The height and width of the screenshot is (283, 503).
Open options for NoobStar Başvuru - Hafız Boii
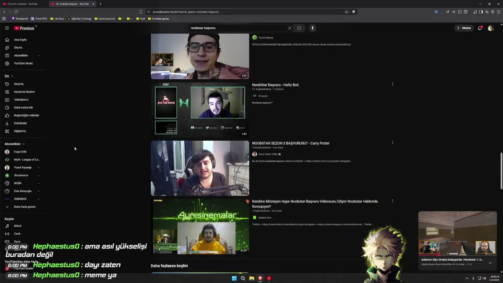click(392, 84)
